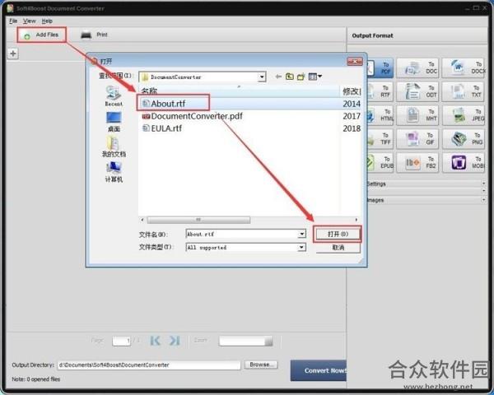The image size is (494, 395).
Task: Create new folder icon in dialog
Action: [x=301, y=77]
